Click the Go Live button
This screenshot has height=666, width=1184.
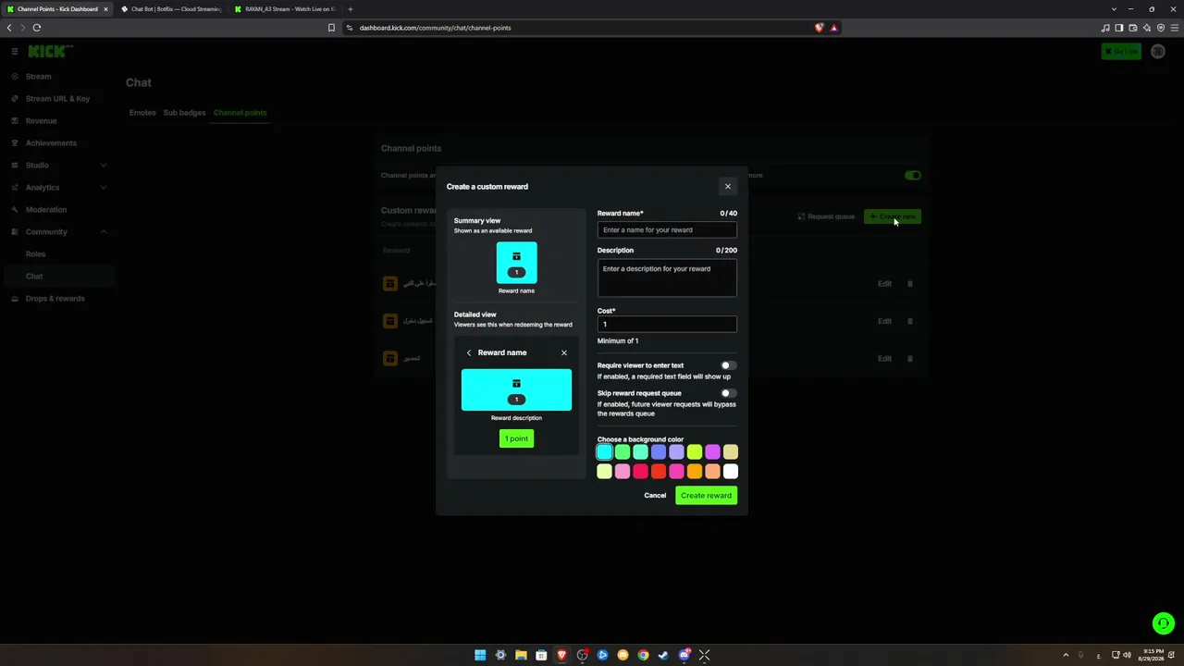(x=1121, y=52)
